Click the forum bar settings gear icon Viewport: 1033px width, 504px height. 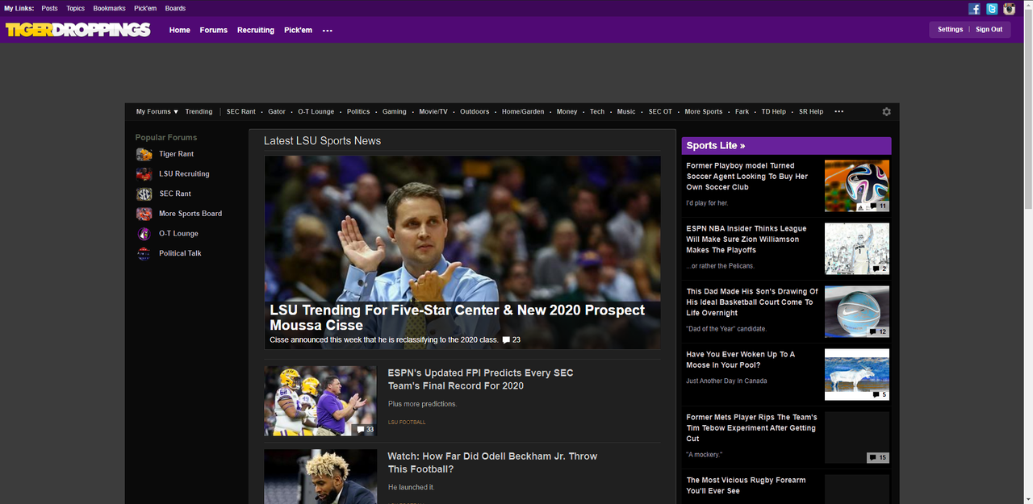pos(886,112)
